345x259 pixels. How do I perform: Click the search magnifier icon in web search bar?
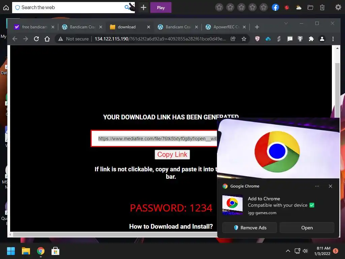tap(127, 7)
